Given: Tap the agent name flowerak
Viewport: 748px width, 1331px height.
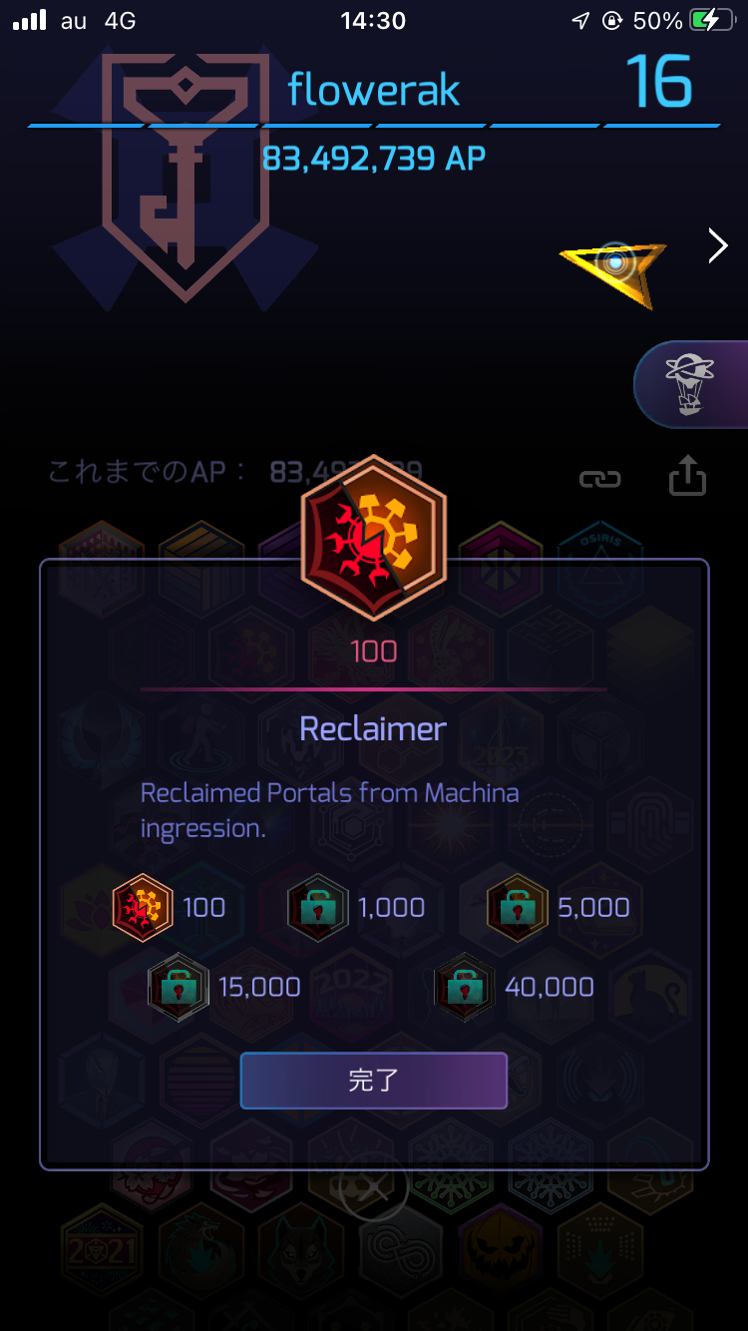Looking at the screenshot, I should click(374, 90).
